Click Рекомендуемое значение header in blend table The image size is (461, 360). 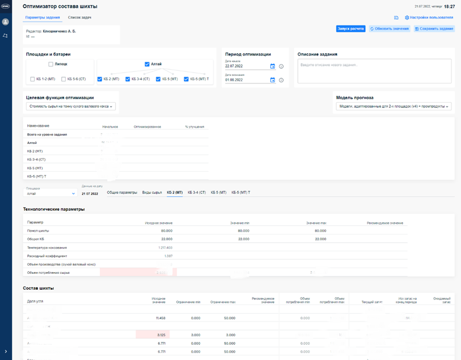pos(263,300)
